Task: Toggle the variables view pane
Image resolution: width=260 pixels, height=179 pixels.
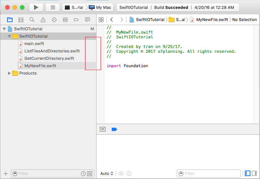Action: [x=247, y=173]
